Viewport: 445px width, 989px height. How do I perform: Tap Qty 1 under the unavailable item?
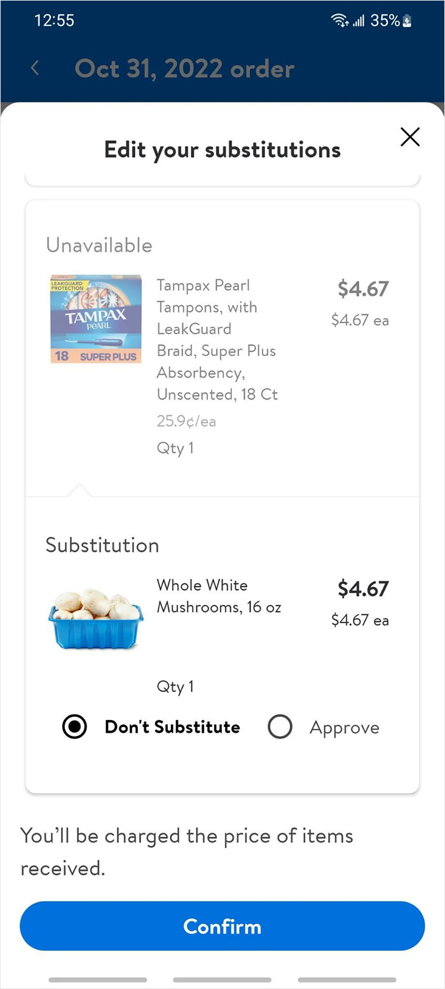point(175,448)
